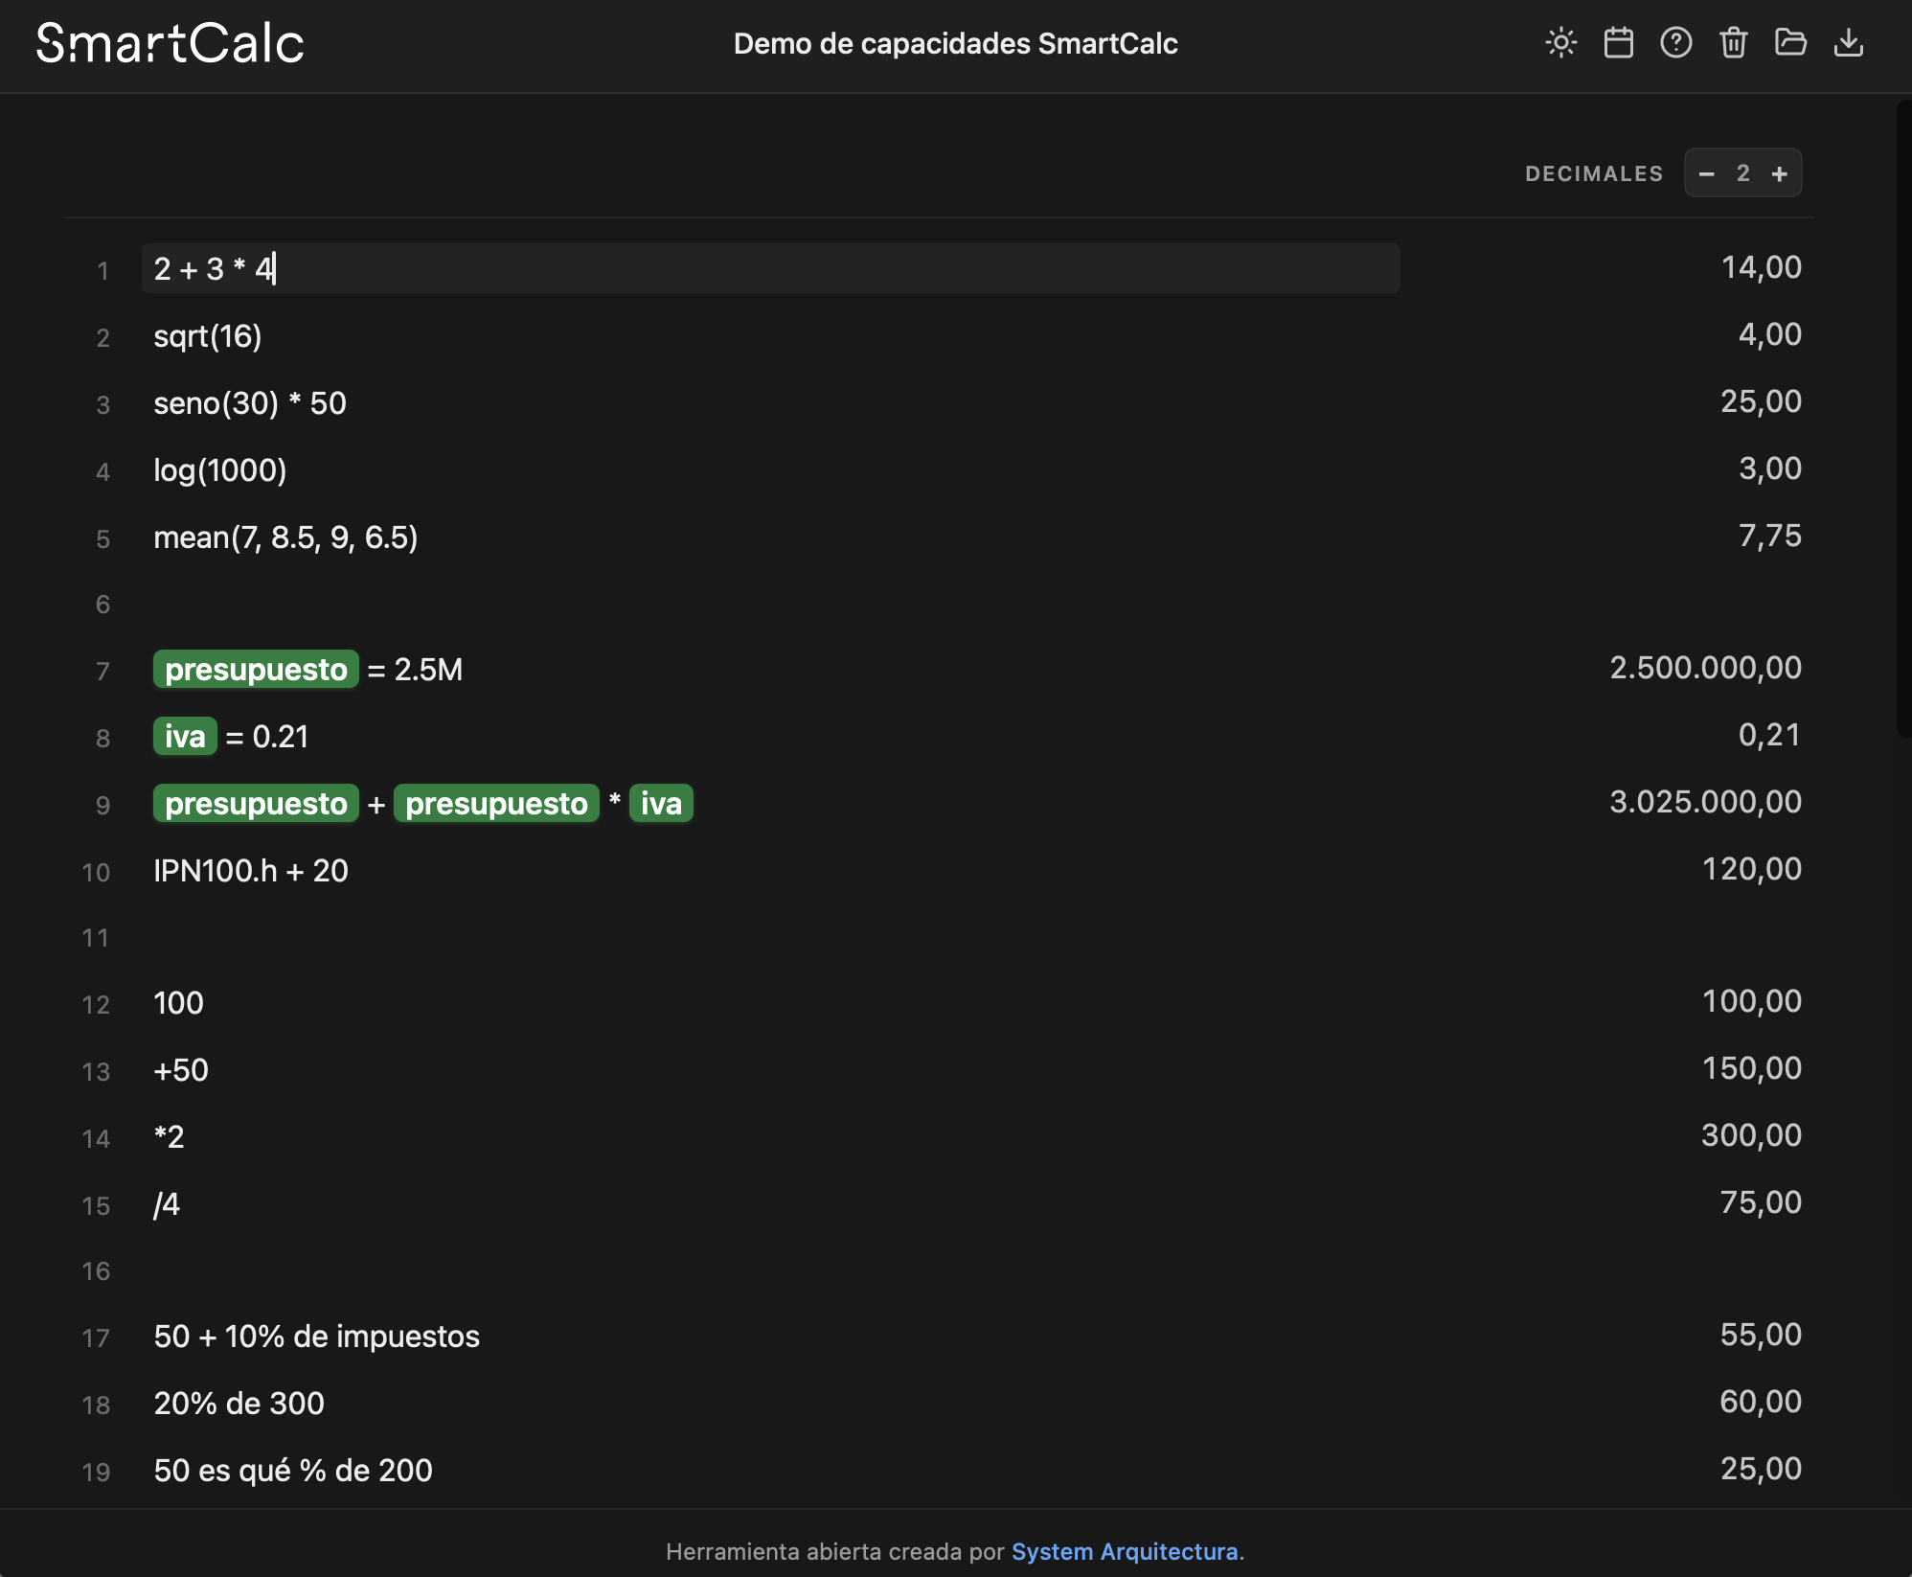Open the calendar icon in header

(1618, 43)
